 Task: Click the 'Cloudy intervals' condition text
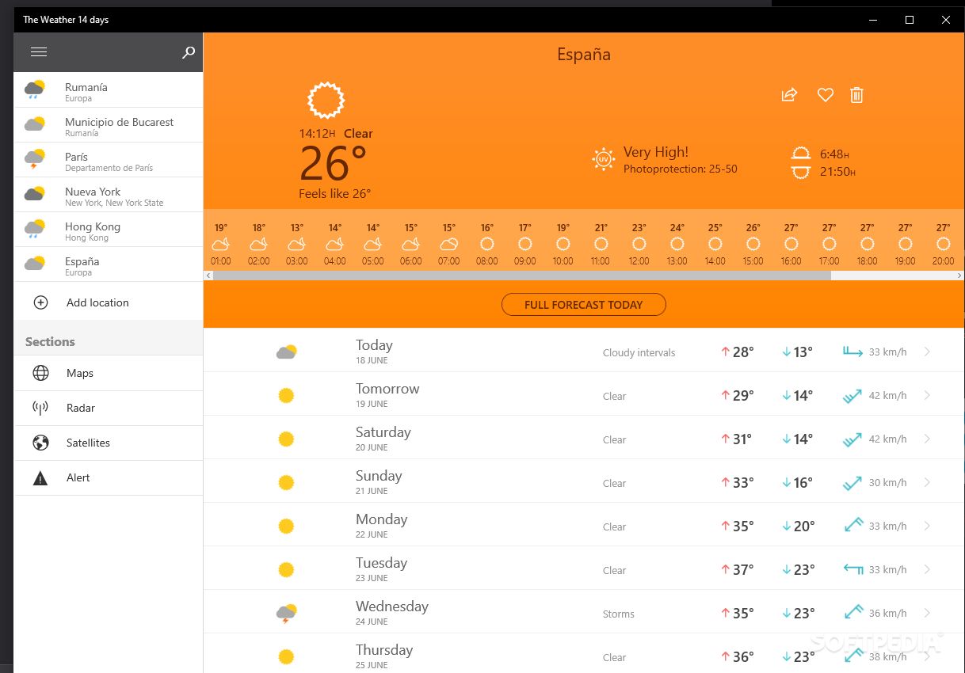(x=639, y=352)
